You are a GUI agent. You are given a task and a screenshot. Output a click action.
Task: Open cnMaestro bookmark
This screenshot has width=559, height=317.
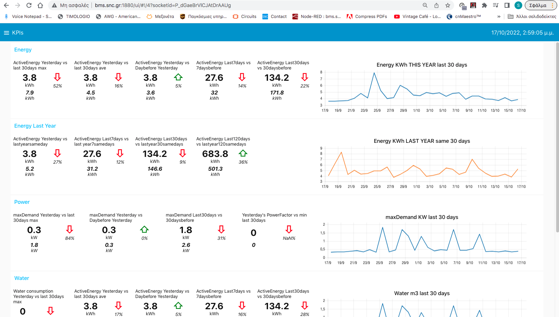[464, 17]
